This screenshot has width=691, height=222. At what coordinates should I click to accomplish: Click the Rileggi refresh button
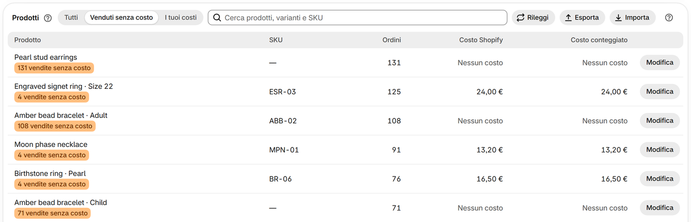[x=533, y=18]
